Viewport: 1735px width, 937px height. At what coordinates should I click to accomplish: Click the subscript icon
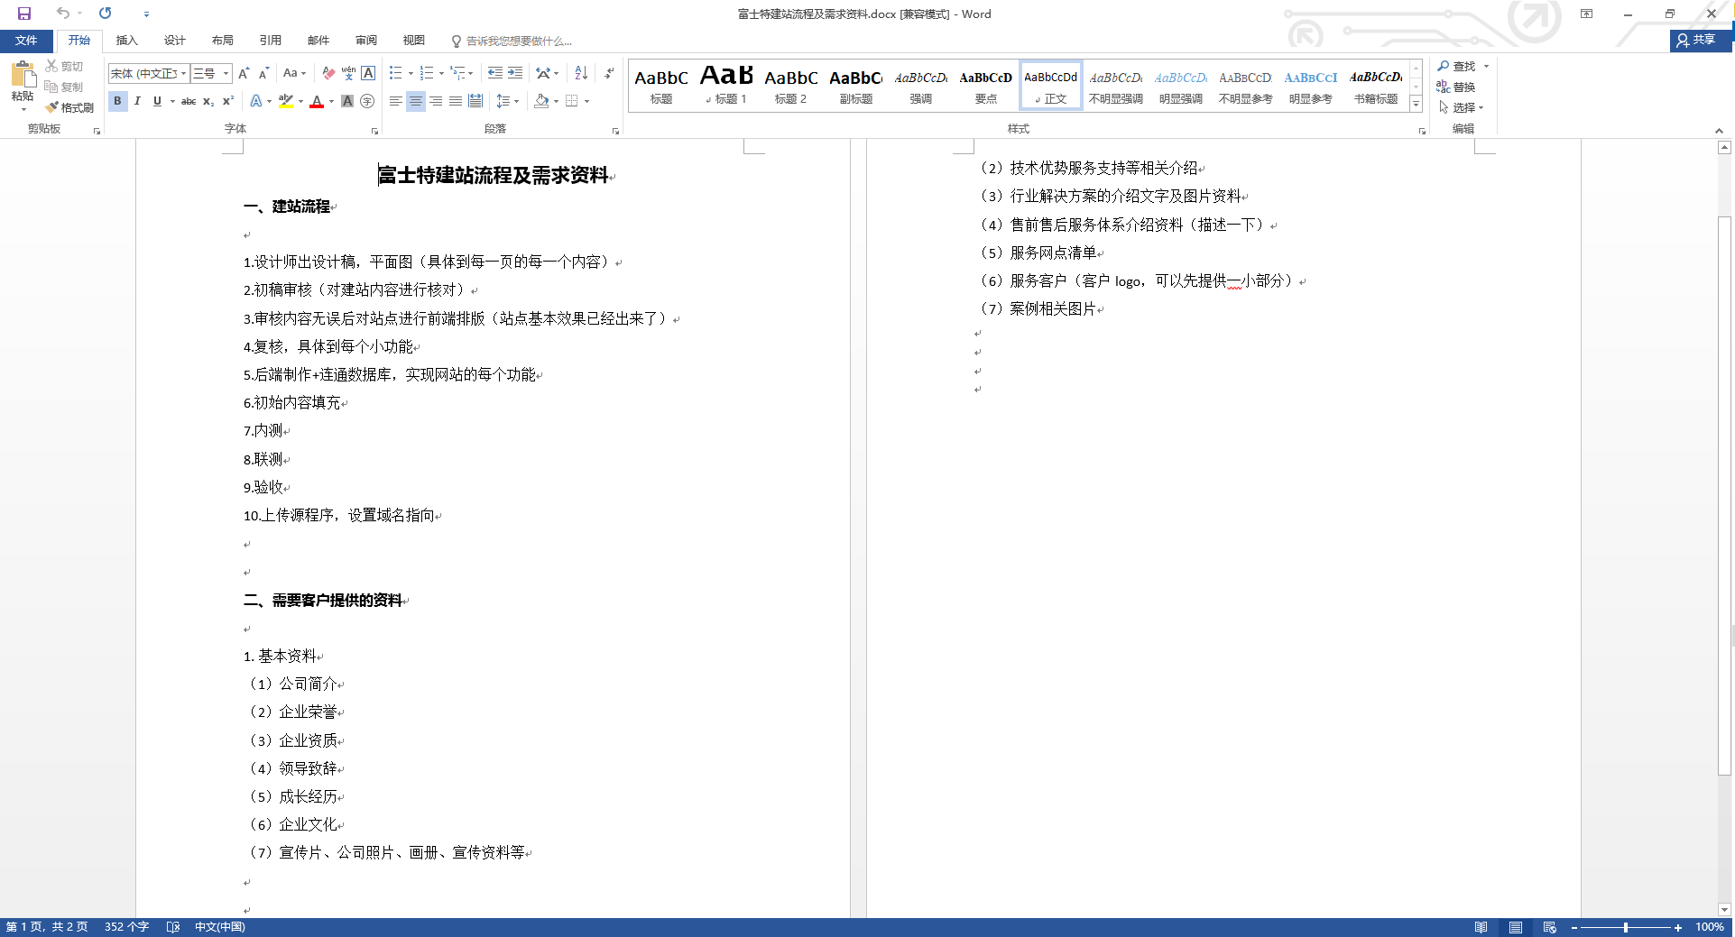(x=208, y=101)
